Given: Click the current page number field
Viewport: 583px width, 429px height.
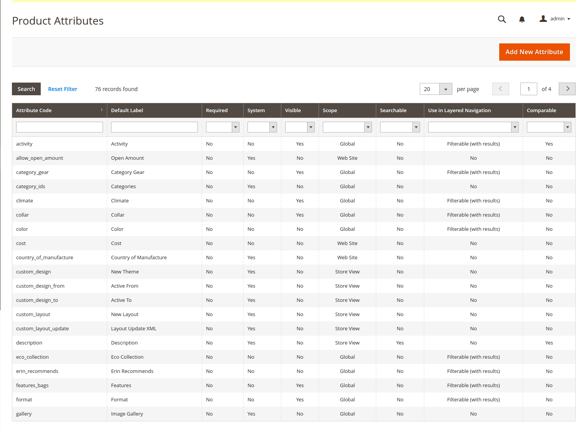Looking at the screenshot, I should click(x=528, y=89).
